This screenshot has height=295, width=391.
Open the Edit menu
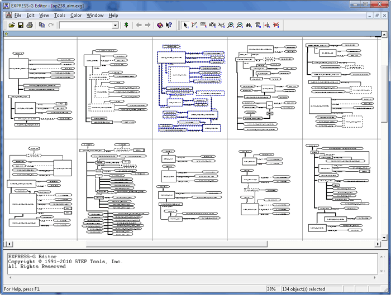tap(30, 16)
